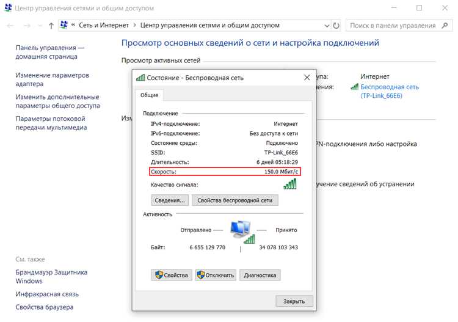Click the Отключить button
Image resolution: width=458 pixels, height=322 pixels.
[x=216, y=275]
